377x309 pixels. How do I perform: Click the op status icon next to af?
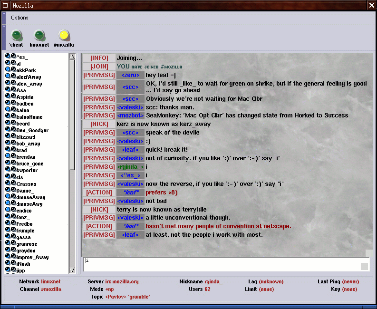pyautogui.click(x=8, y=63)
